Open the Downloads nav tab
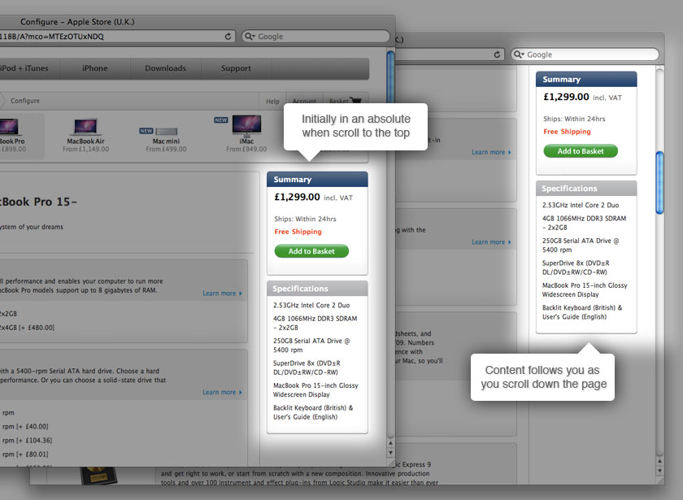 pos(166,68)
